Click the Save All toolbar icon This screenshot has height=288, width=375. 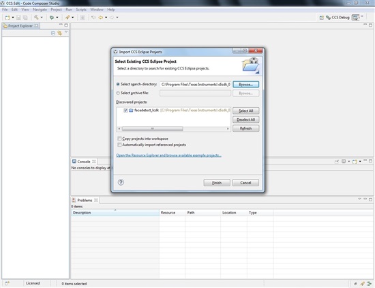point(25,18)
